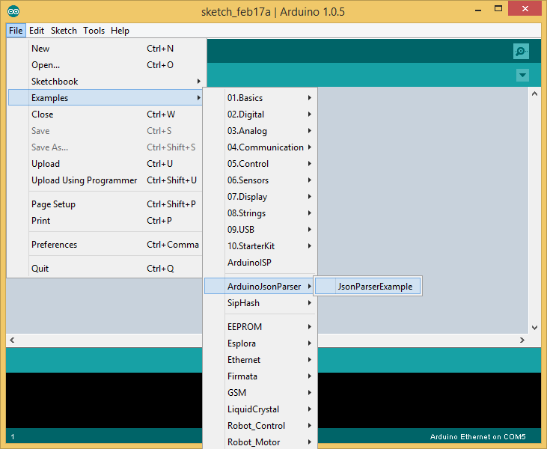The image size is (547, 449).
Task: Open the Edit menu
Action: [37, 31]
